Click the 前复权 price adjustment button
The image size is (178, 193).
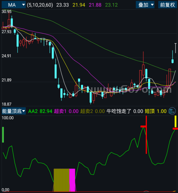[167, 5]
